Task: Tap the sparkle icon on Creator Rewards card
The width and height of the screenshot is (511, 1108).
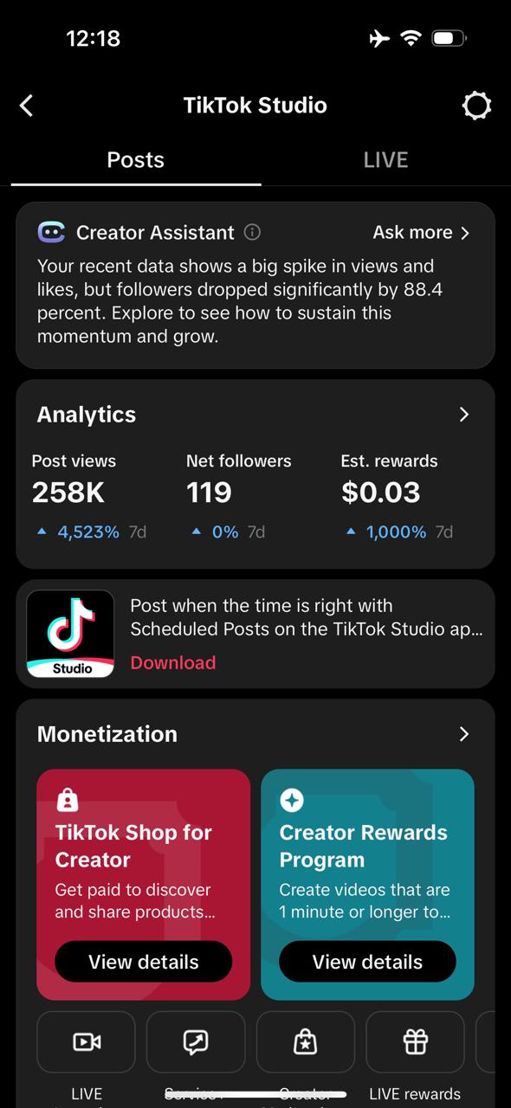Action: pos(292,801)
